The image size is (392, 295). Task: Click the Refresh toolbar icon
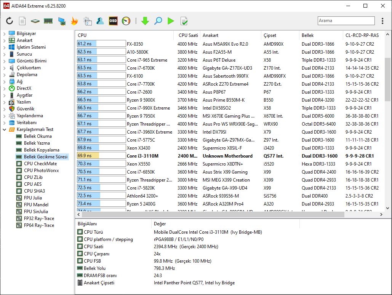(10, 21)
